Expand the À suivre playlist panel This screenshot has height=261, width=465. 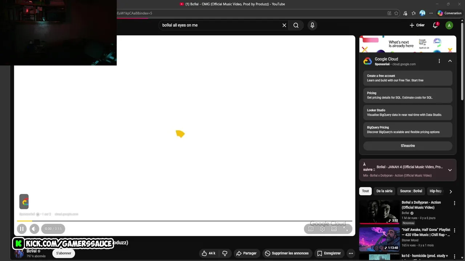450,170
